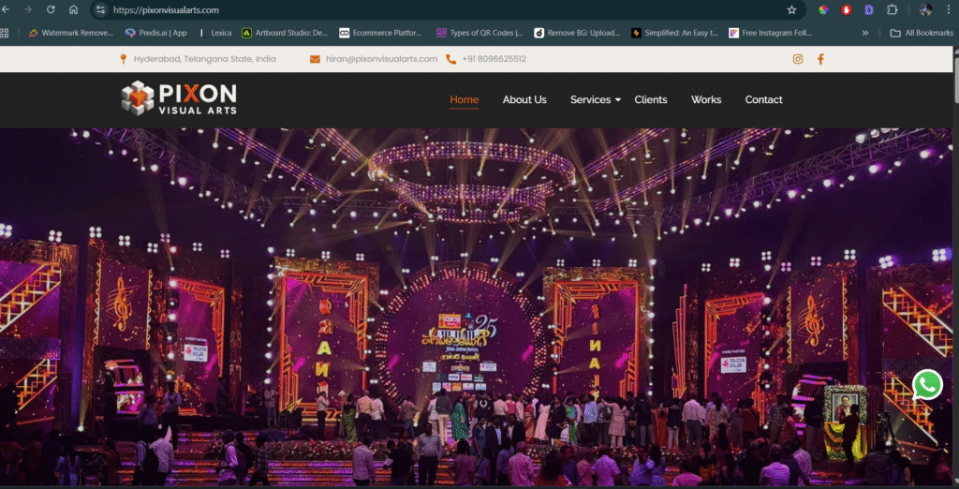Image resolution: width=959 pixels, height=489 pixels.
Task: Go to browser home page icon
Action: pos(74,10)
